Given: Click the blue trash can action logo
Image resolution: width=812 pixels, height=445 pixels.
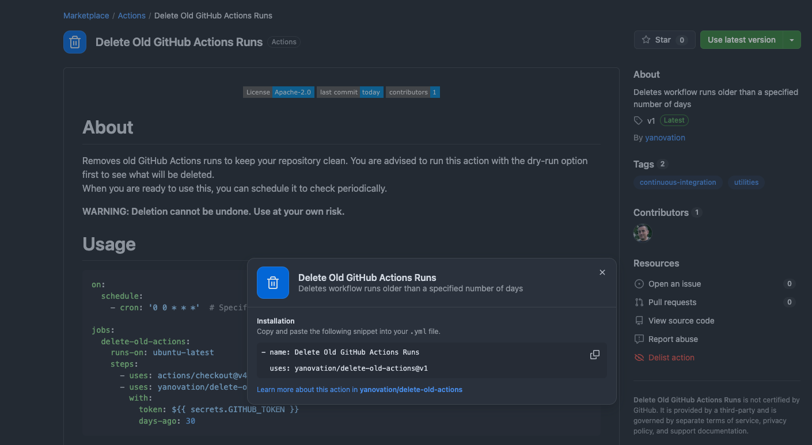Looking at the screenshot, I should click(74, 41).
